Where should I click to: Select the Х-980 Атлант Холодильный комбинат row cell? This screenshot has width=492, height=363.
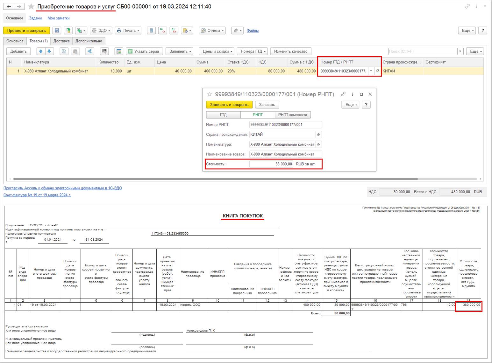click(x=59, y=71)
